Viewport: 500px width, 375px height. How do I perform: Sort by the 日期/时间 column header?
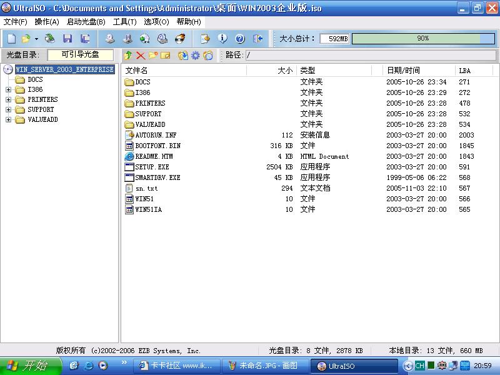click(419, 71)
